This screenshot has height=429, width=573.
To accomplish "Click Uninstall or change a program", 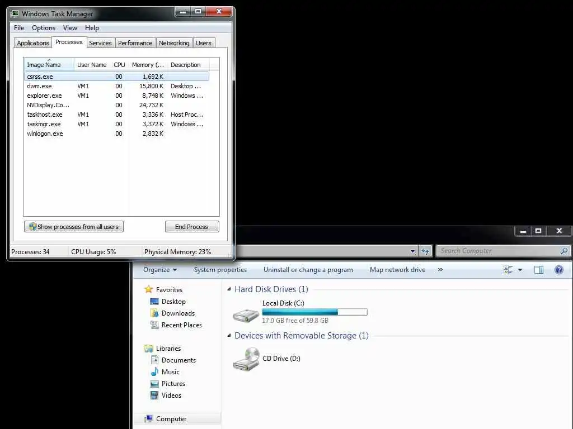I will 308,270.
